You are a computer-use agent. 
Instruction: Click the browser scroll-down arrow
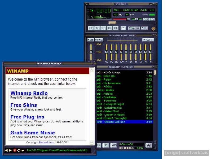[92, 143]
